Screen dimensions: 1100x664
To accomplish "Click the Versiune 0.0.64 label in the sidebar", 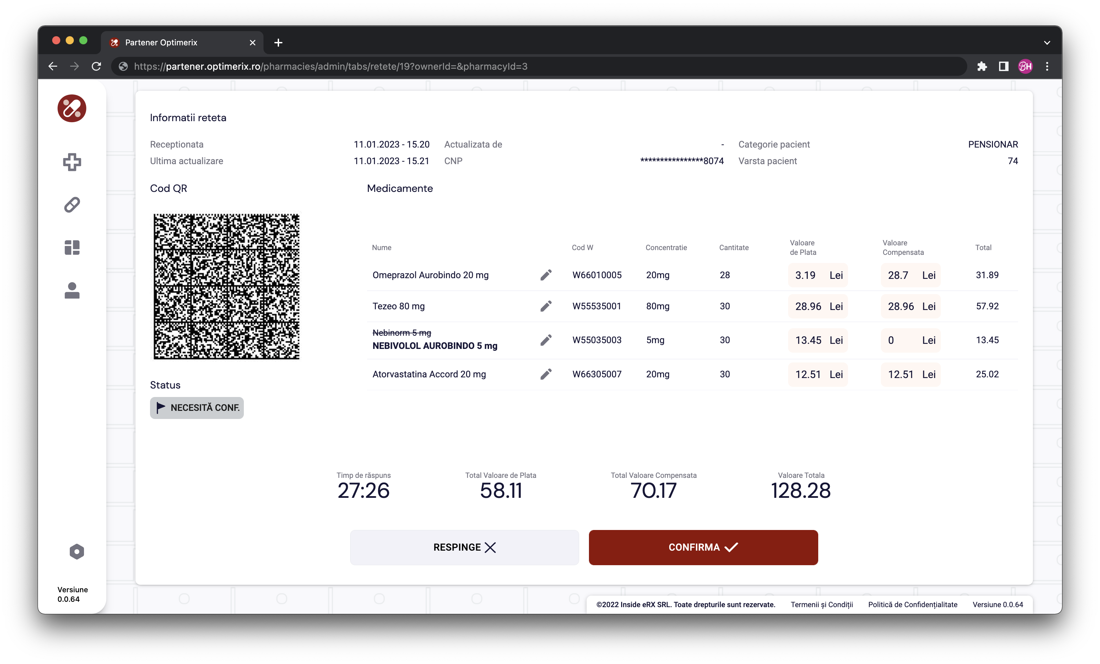I will [x=72, y=594].
